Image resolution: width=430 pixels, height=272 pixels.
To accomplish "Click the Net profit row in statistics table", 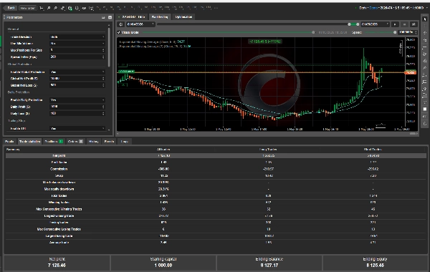I will coord(216,155).
